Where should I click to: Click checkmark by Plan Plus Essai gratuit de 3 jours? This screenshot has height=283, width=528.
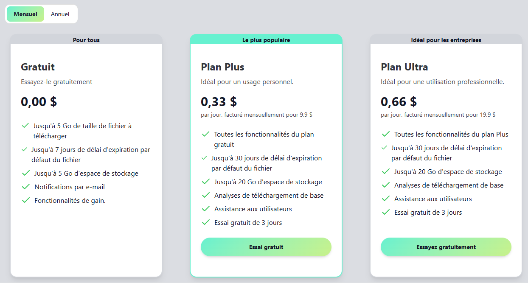point(206,222)
